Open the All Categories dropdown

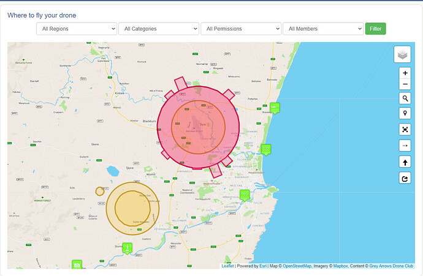point(158,29)
